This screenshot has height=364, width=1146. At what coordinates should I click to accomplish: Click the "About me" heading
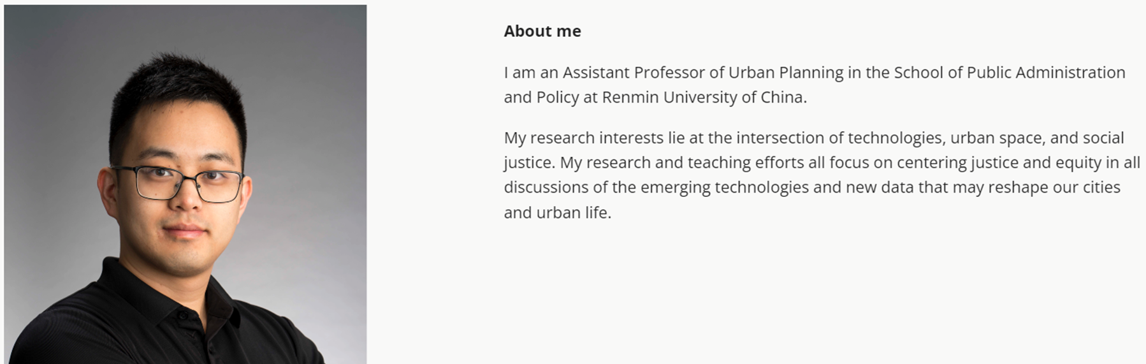(x=542, y=31)
